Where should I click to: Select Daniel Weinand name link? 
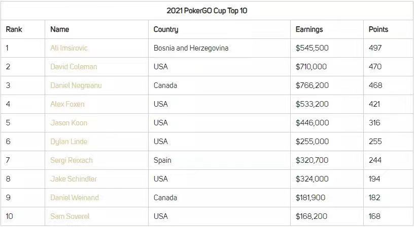[75, 198]
